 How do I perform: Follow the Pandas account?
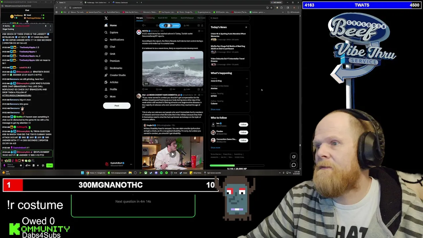243,133
